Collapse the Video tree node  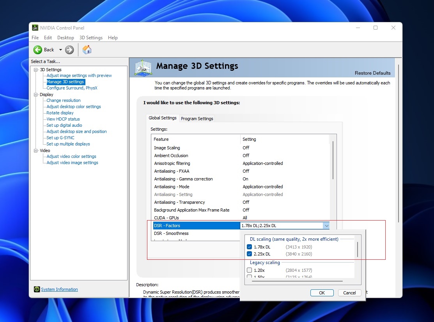36,150
